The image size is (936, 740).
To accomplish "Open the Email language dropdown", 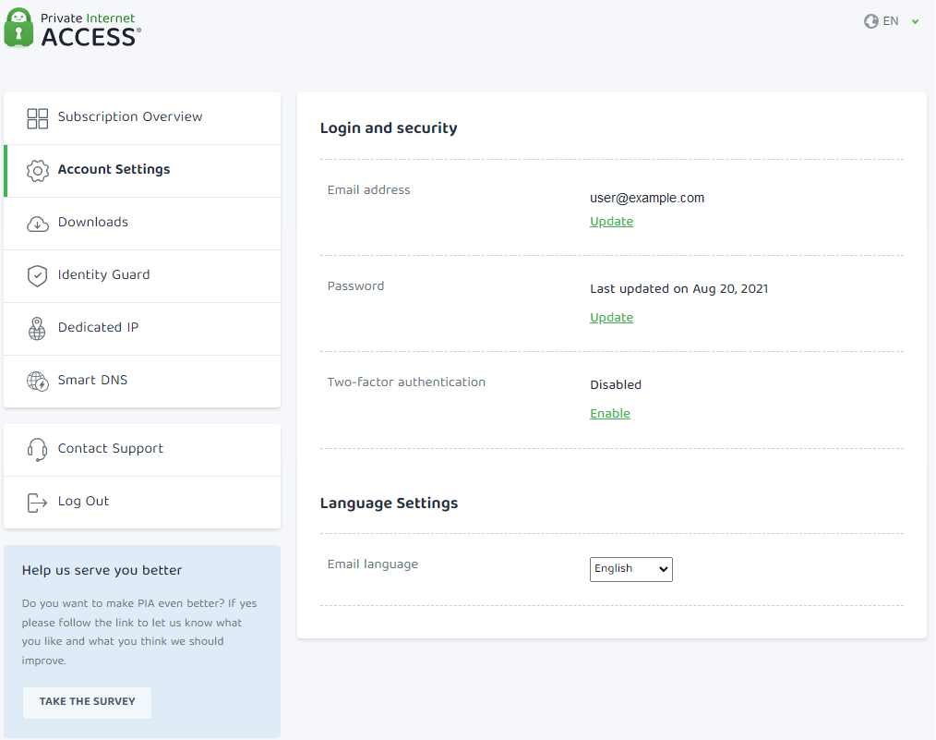I will [x=630, y=569].
